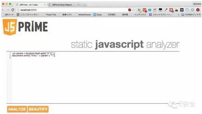202x114 pixels.
Task: Click the BEAUTIFY button
Action: tap(38, 109)
